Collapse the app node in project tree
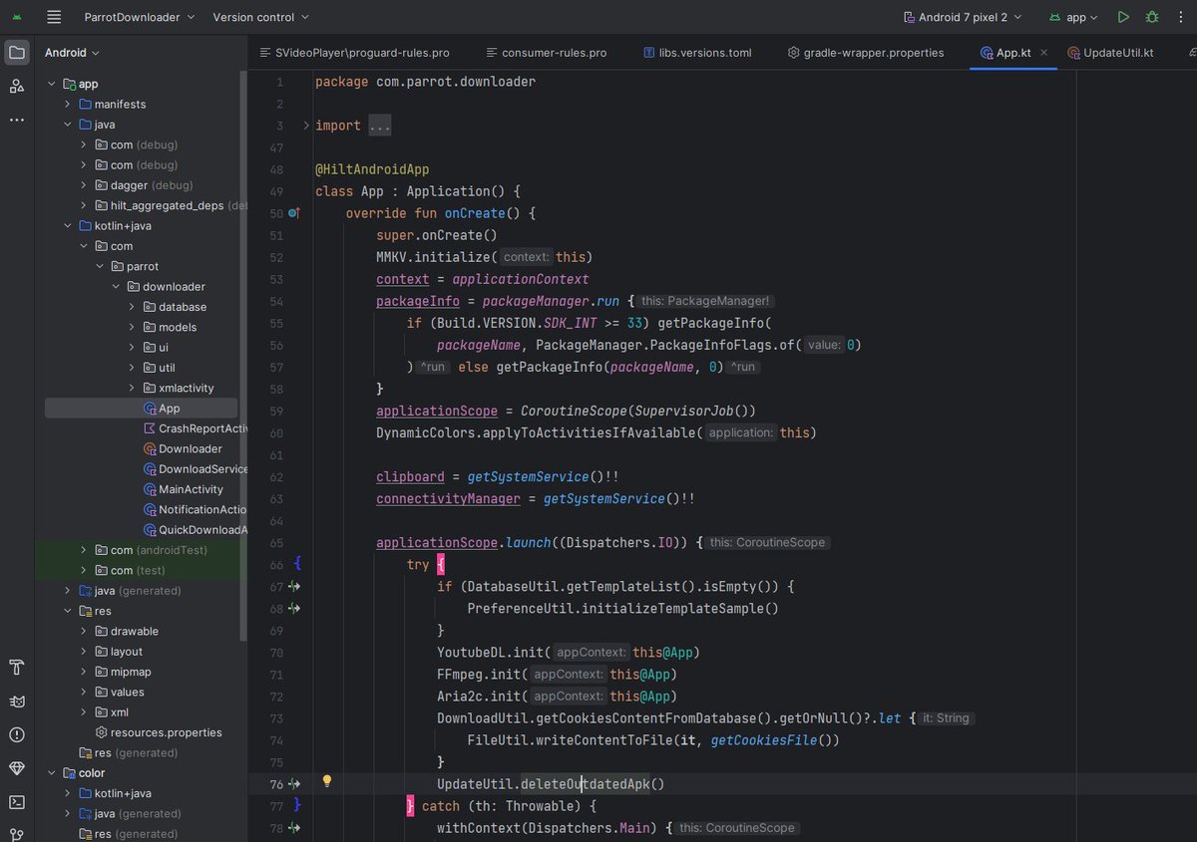 [51, 84]
